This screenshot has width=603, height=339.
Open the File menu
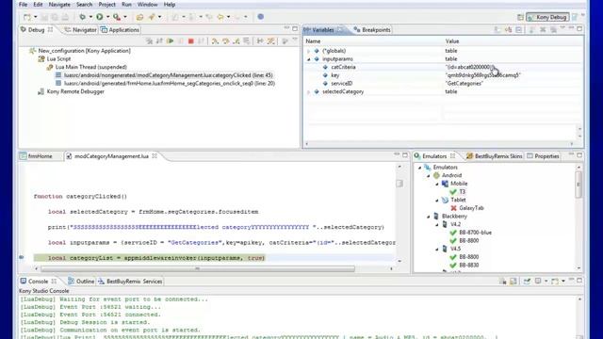click(23, 5)
